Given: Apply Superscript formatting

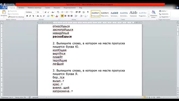Looking at the screenshot, I should 44,16.
